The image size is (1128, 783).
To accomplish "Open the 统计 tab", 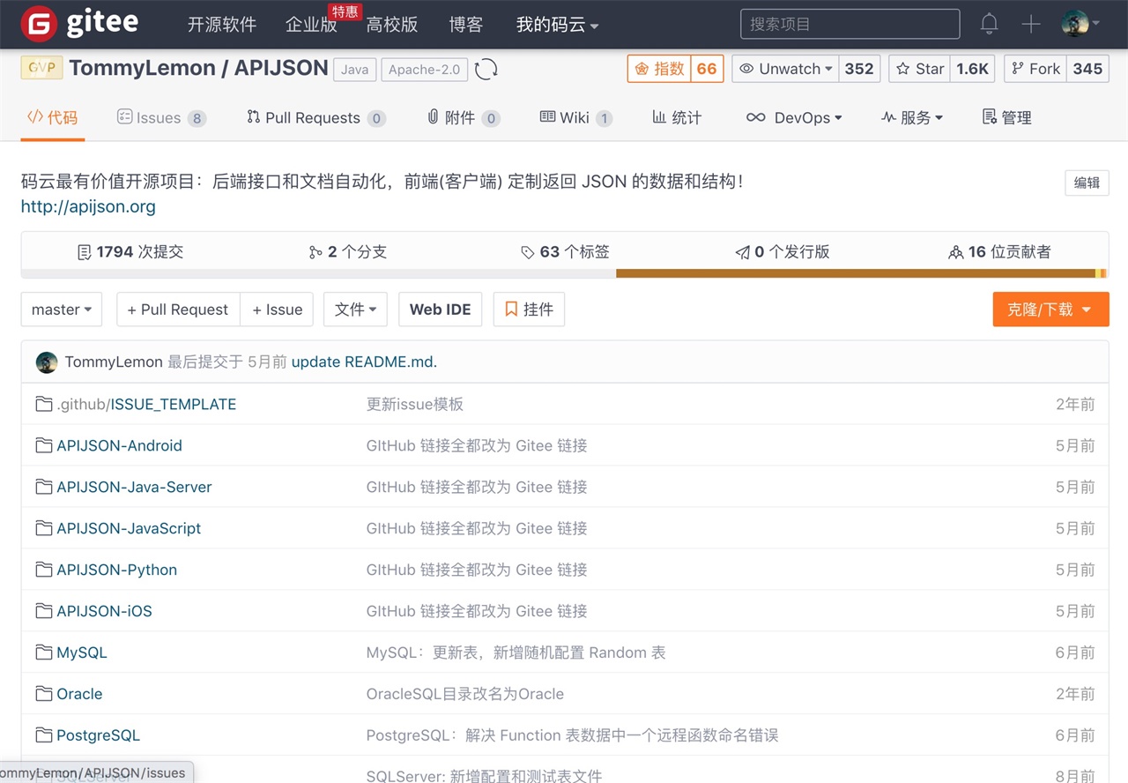I will pyautogui.click(x=677, y=117).
